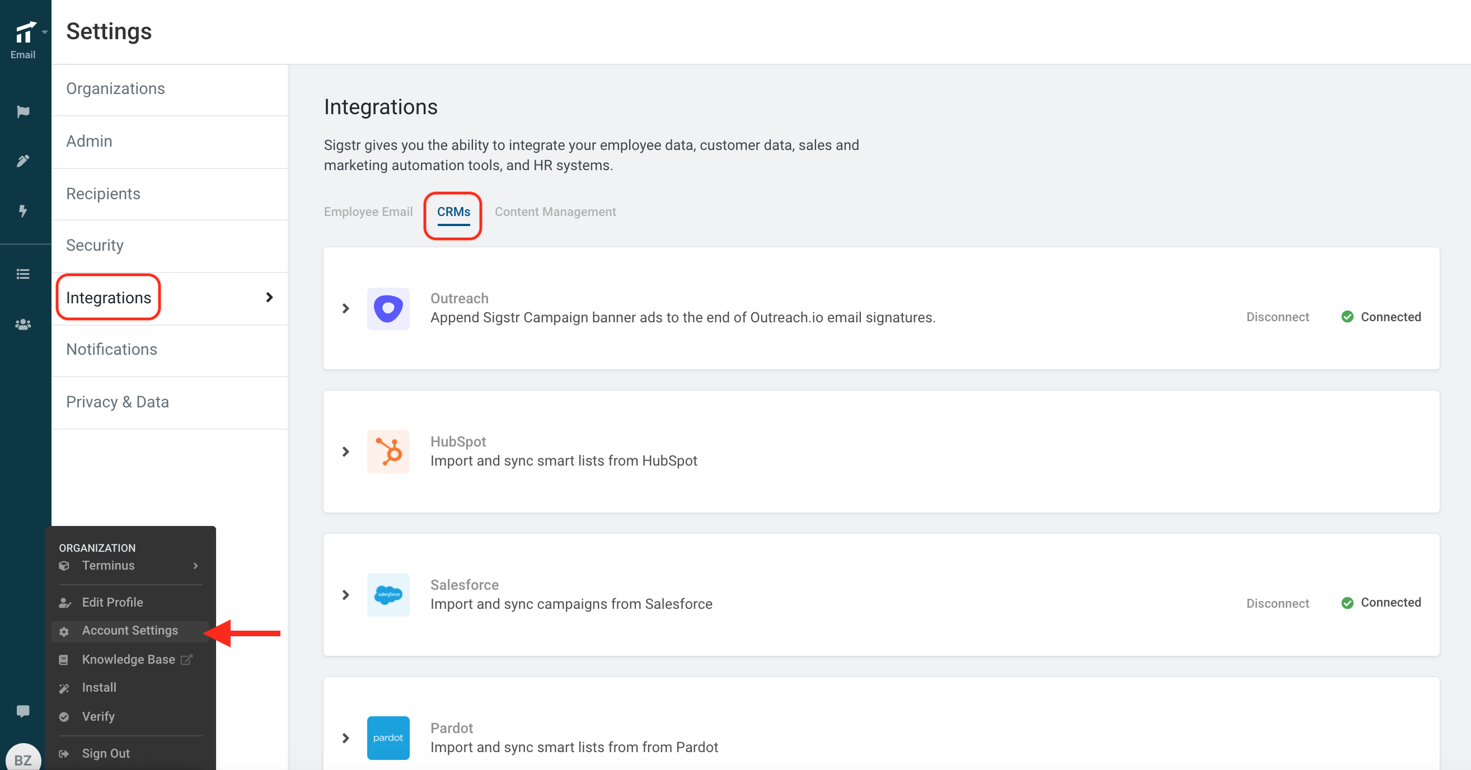Choose Account Settings from user menu
The height and width of the screenshot is (770, 1471).
point(130,631)
